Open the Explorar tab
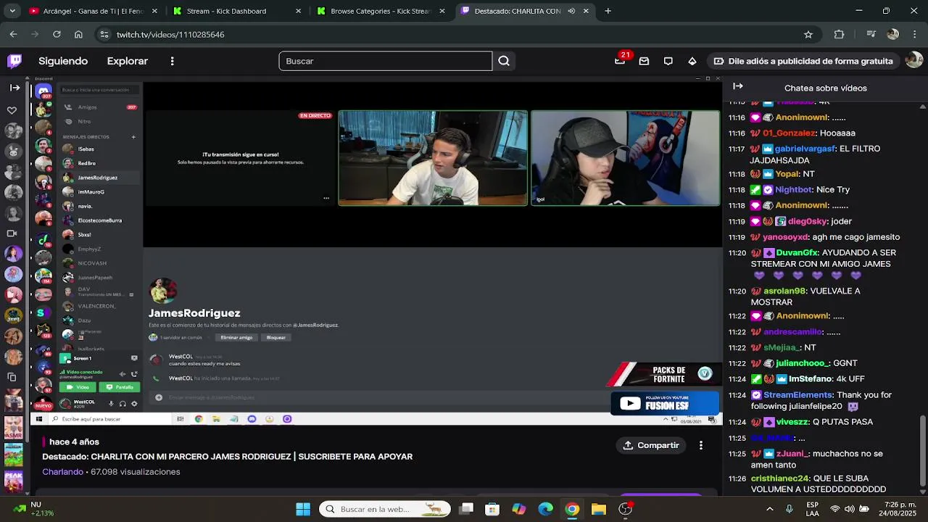 coord(128,61)
